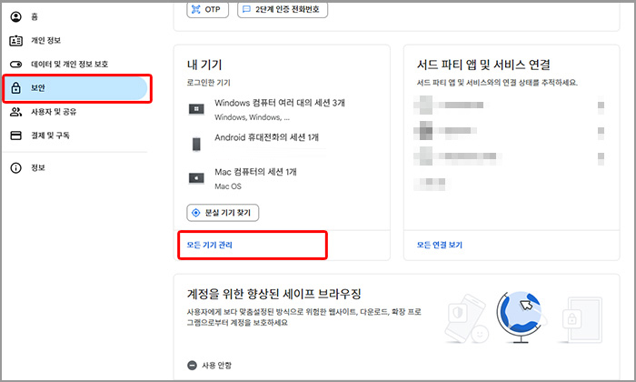Screen dimensions: 636x382
Task: Click the 보안 padlock icon in sidebar
Action: tap(15, 87)
